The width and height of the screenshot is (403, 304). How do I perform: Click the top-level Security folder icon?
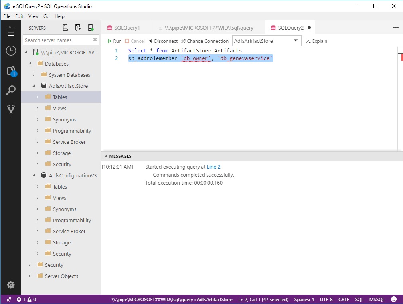[40, 264]
